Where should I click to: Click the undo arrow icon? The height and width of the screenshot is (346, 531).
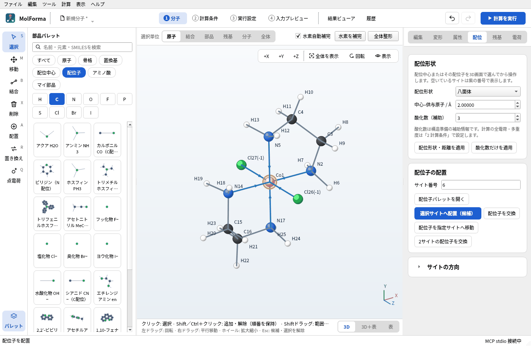point(452,18)
